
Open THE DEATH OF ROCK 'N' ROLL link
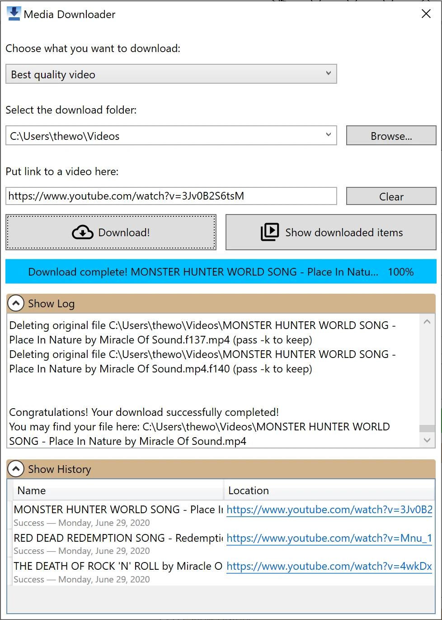pos(329,566)
